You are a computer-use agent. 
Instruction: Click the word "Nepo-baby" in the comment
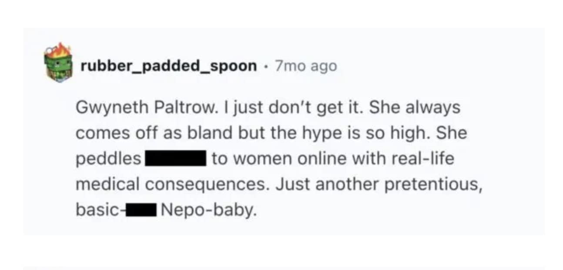[207, 211]
